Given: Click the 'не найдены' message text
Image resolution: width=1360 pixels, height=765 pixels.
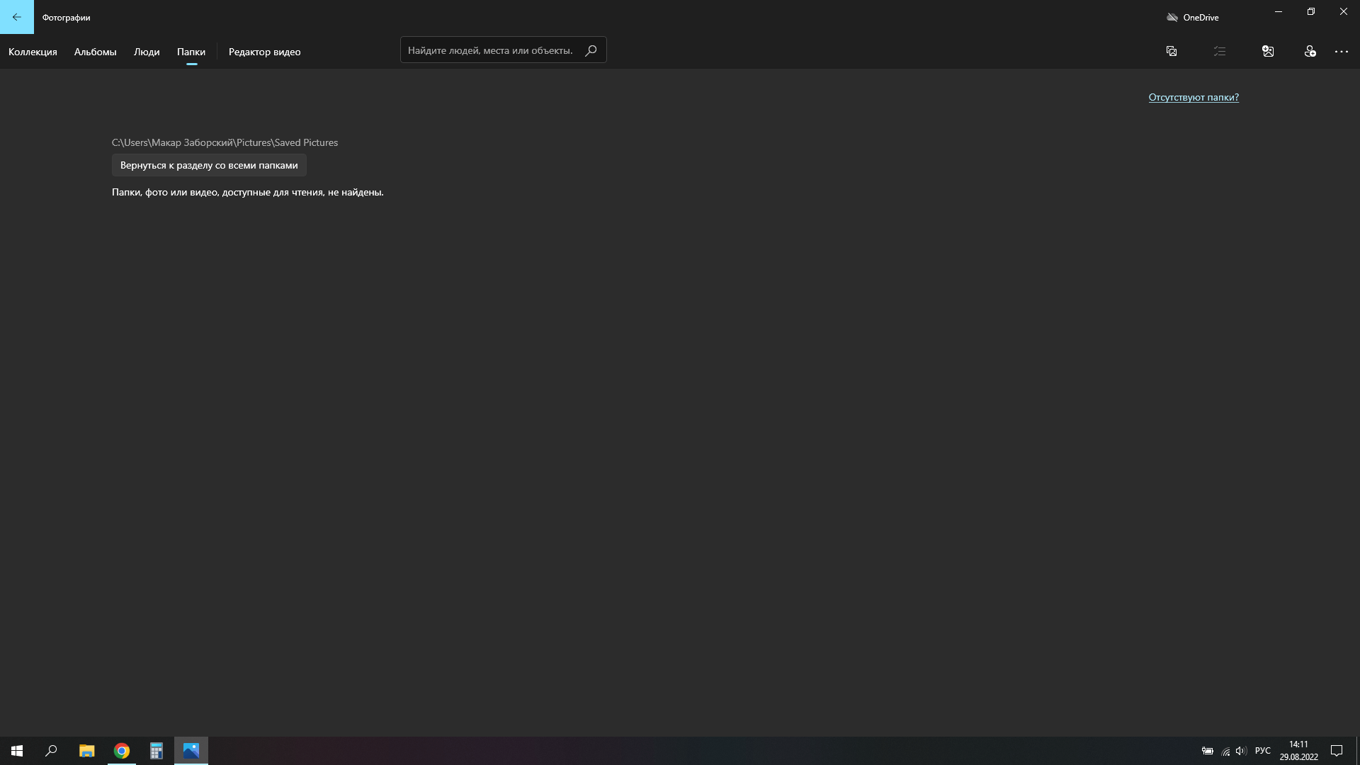Looking at the screenshot, I should (x=247, y=193).
